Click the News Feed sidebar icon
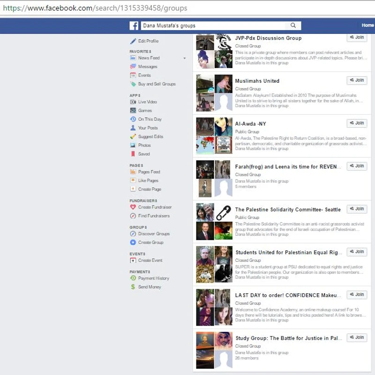Viewport: 375px width, 375px height. click(x=133, y=58)
